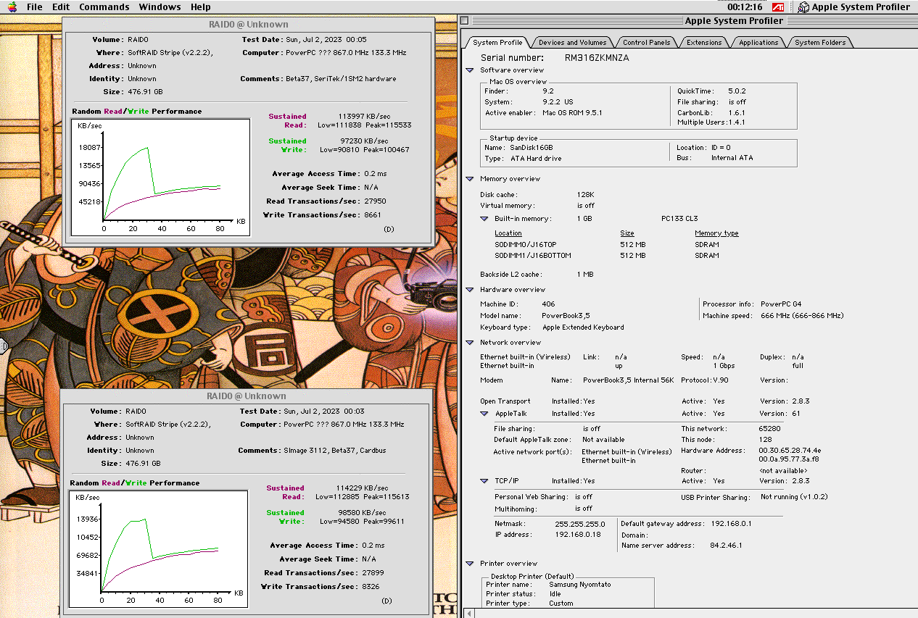This screenshot has width=918, height=618.
Task: Click the performance graph in the lower RAID0 window
Action: pos(158,549)
